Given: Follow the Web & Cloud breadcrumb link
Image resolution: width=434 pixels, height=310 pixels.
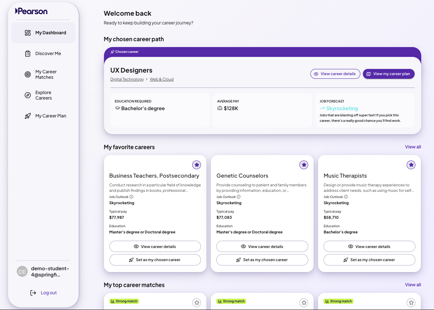Looking at the screenshot, I should (x=162, y=79).
